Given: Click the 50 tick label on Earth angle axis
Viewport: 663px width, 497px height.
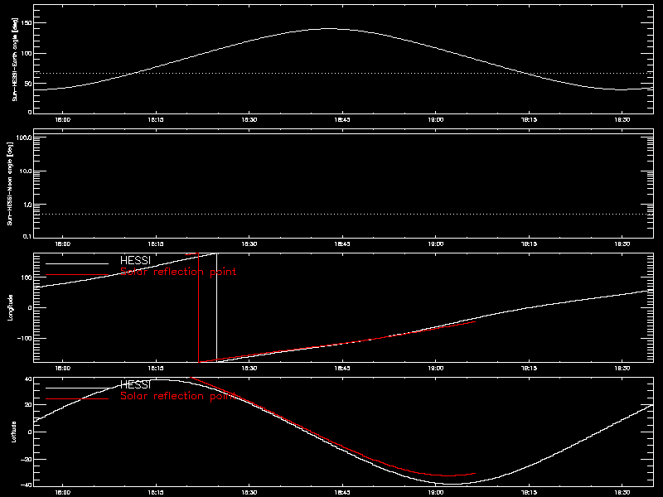Looking at the screenshot, I should [x=29, y=84].
